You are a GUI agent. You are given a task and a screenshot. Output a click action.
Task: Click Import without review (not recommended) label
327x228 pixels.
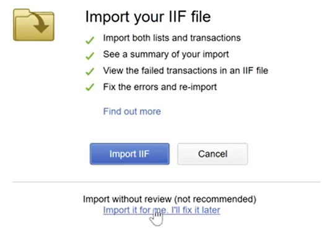coord(170,200)
